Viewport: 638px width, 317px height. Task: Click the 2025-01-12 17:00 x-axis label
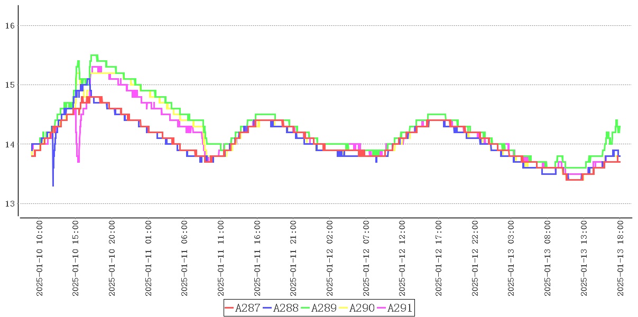coord(438,258)
